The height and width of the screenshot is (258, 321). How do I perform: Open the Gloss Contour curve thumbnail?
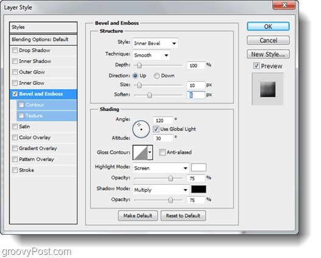pos(140,152)
